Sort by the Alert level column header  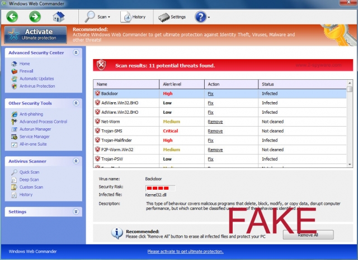[x=182, y=84]
